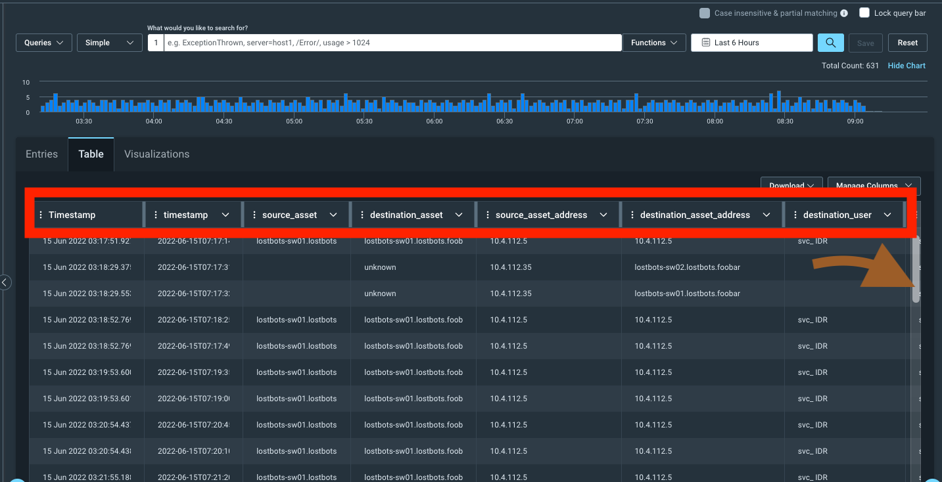Open the Queries dropdown

(44, 43)
